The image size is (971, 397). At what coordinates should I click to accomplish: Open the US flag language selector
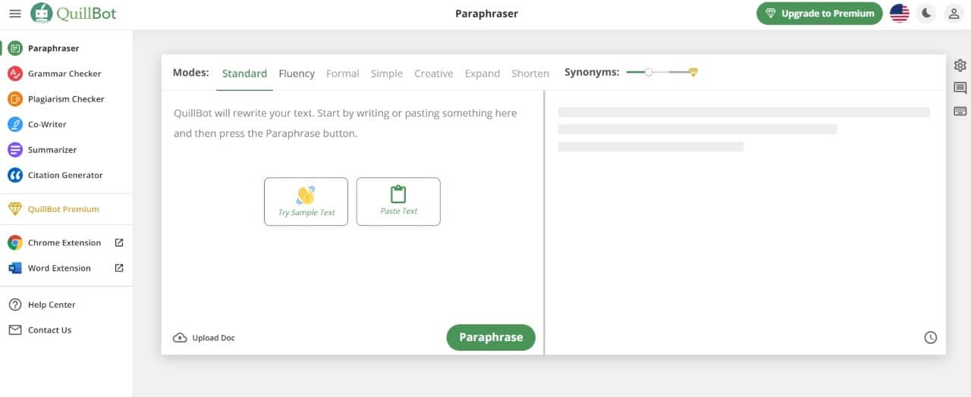900,14
